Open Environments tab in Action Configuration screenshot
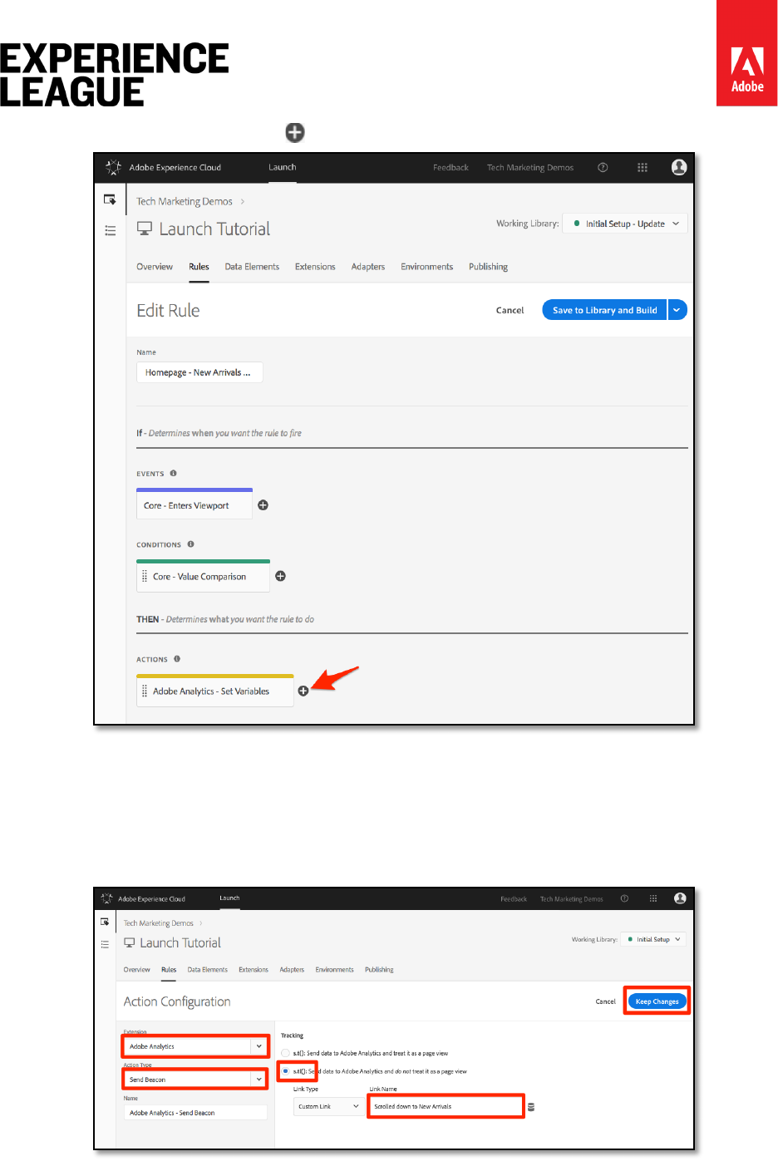778x1161 pixels. (x=335, y=970)
